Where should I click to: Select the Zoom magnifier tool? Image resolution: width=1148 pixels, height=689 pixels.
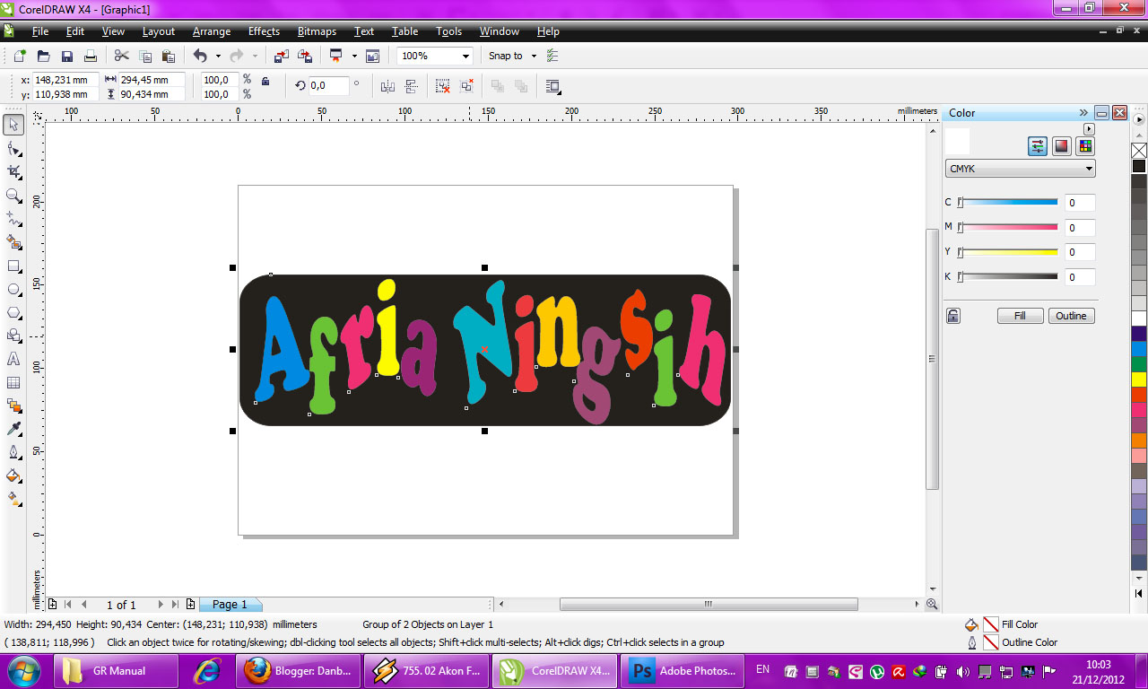point(13,195)
